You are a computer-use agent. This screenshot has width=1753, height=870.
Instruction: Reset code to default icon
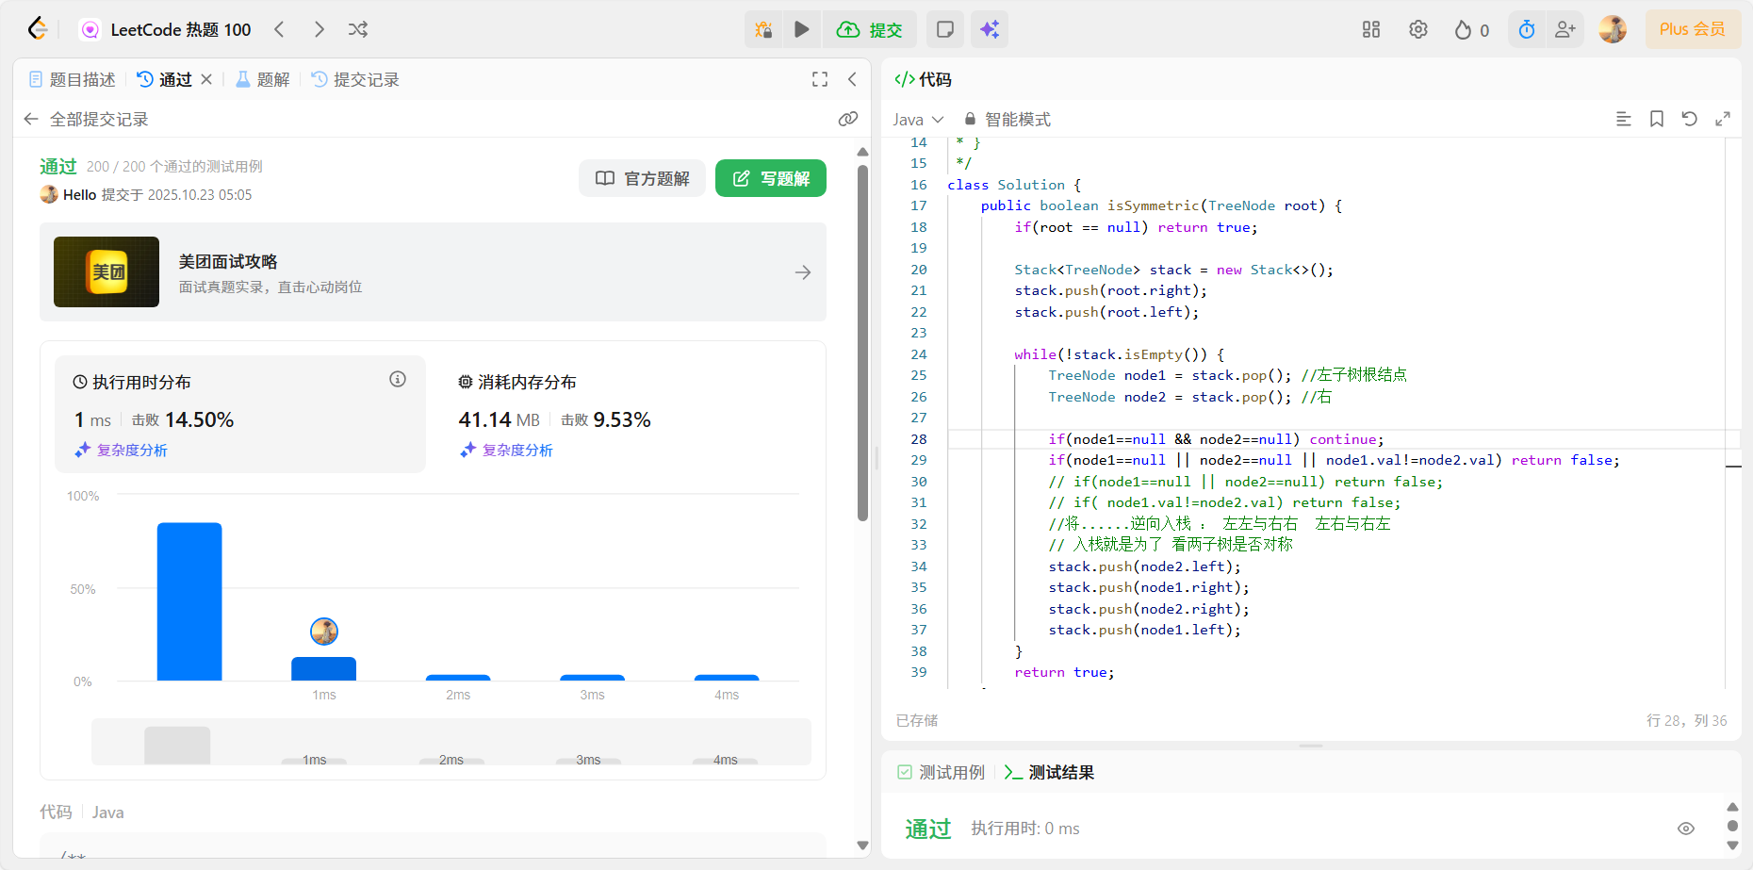[1690, 119]
